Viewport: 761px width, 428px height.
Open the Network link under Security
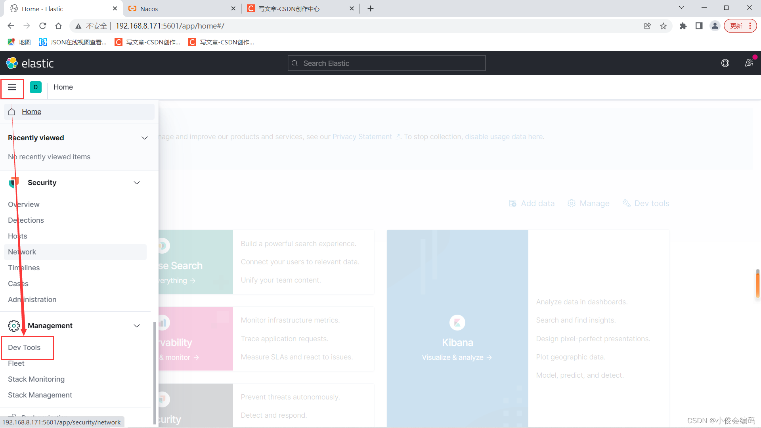[22, 252]
